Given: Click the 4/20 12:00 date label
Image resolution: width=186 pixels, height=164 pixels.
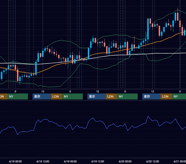Looking at the screenshot, I should tap(153, 161).
